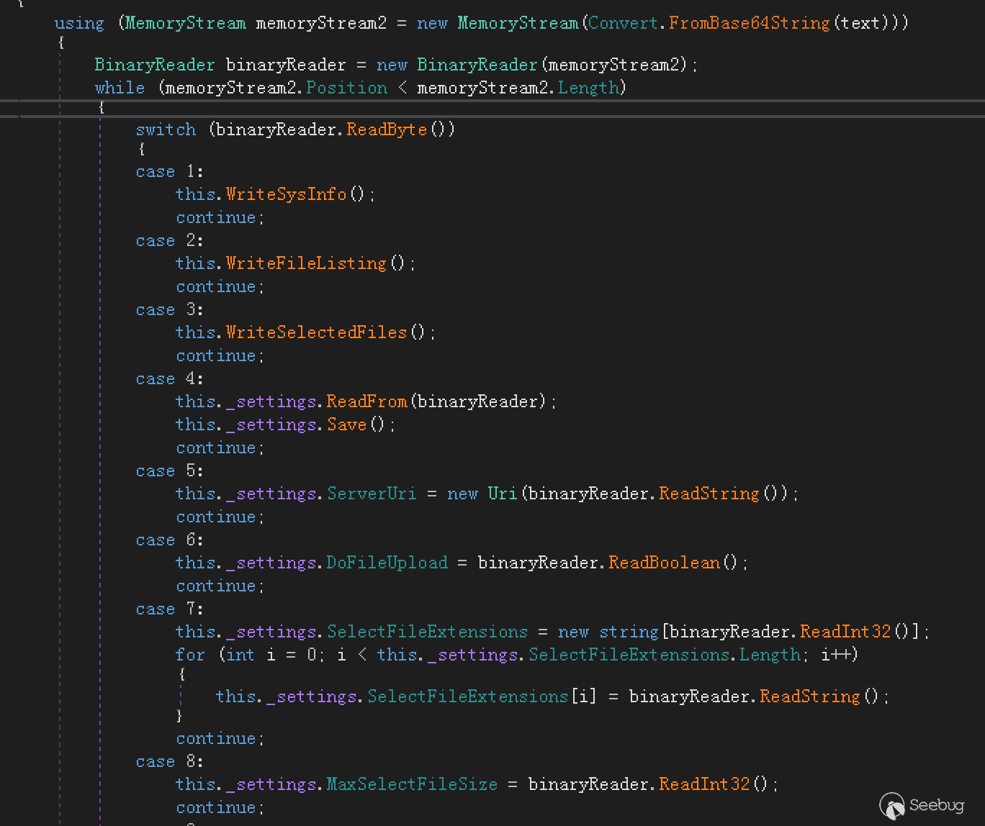985x826 pixels.
Task: Click the ReadBoolean method call
Action: [664, 563]
